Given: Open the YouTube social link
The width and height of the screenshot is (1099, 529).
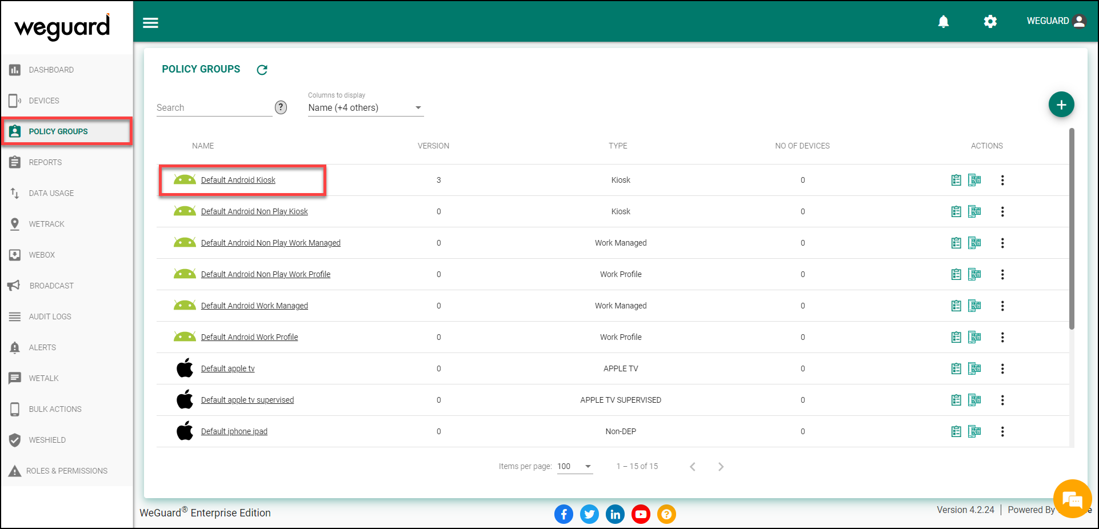Looking at the screenshot, I should [x=641, y=514].
